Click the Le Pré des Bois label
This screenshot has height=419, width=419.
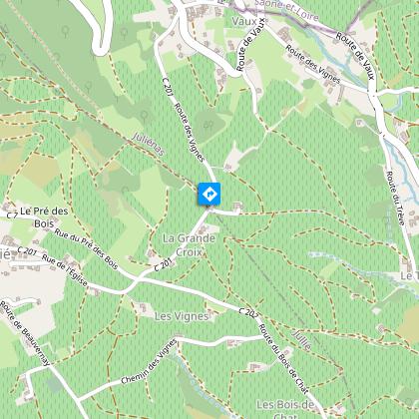tap(44, 217)
